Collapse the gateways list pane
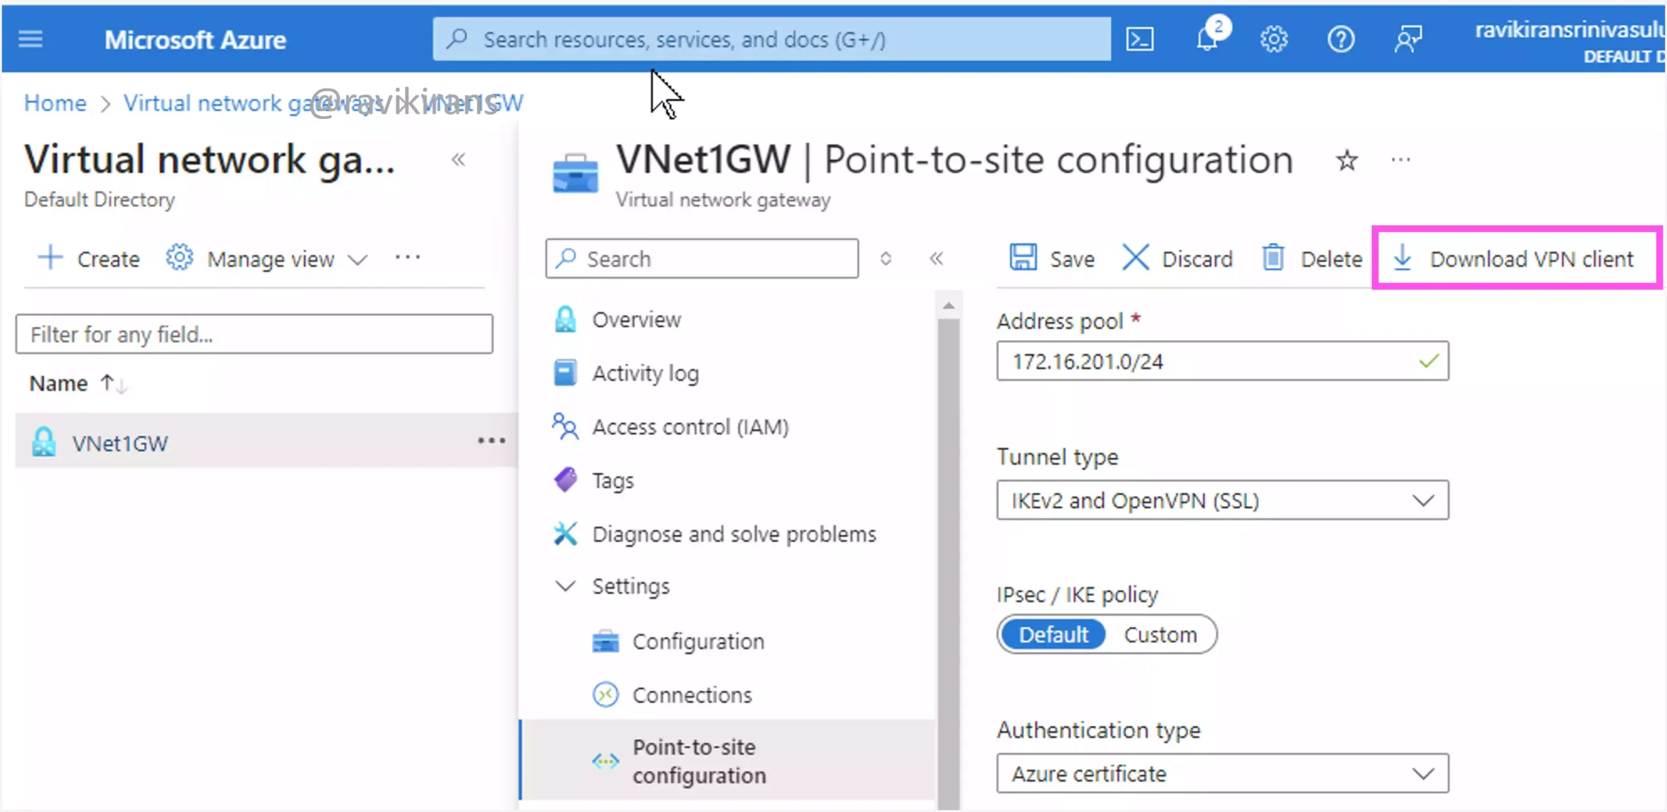Image resolution: width=1667 pixels, height=812 pixels. click(x=458, y=159)
